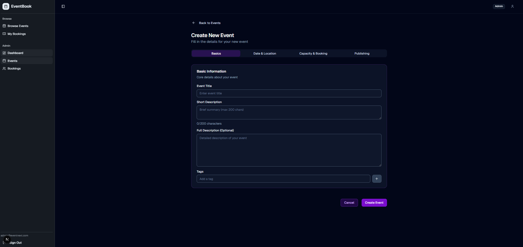
Task: Select the Basics tab
Action: click(x=216, y=53)
